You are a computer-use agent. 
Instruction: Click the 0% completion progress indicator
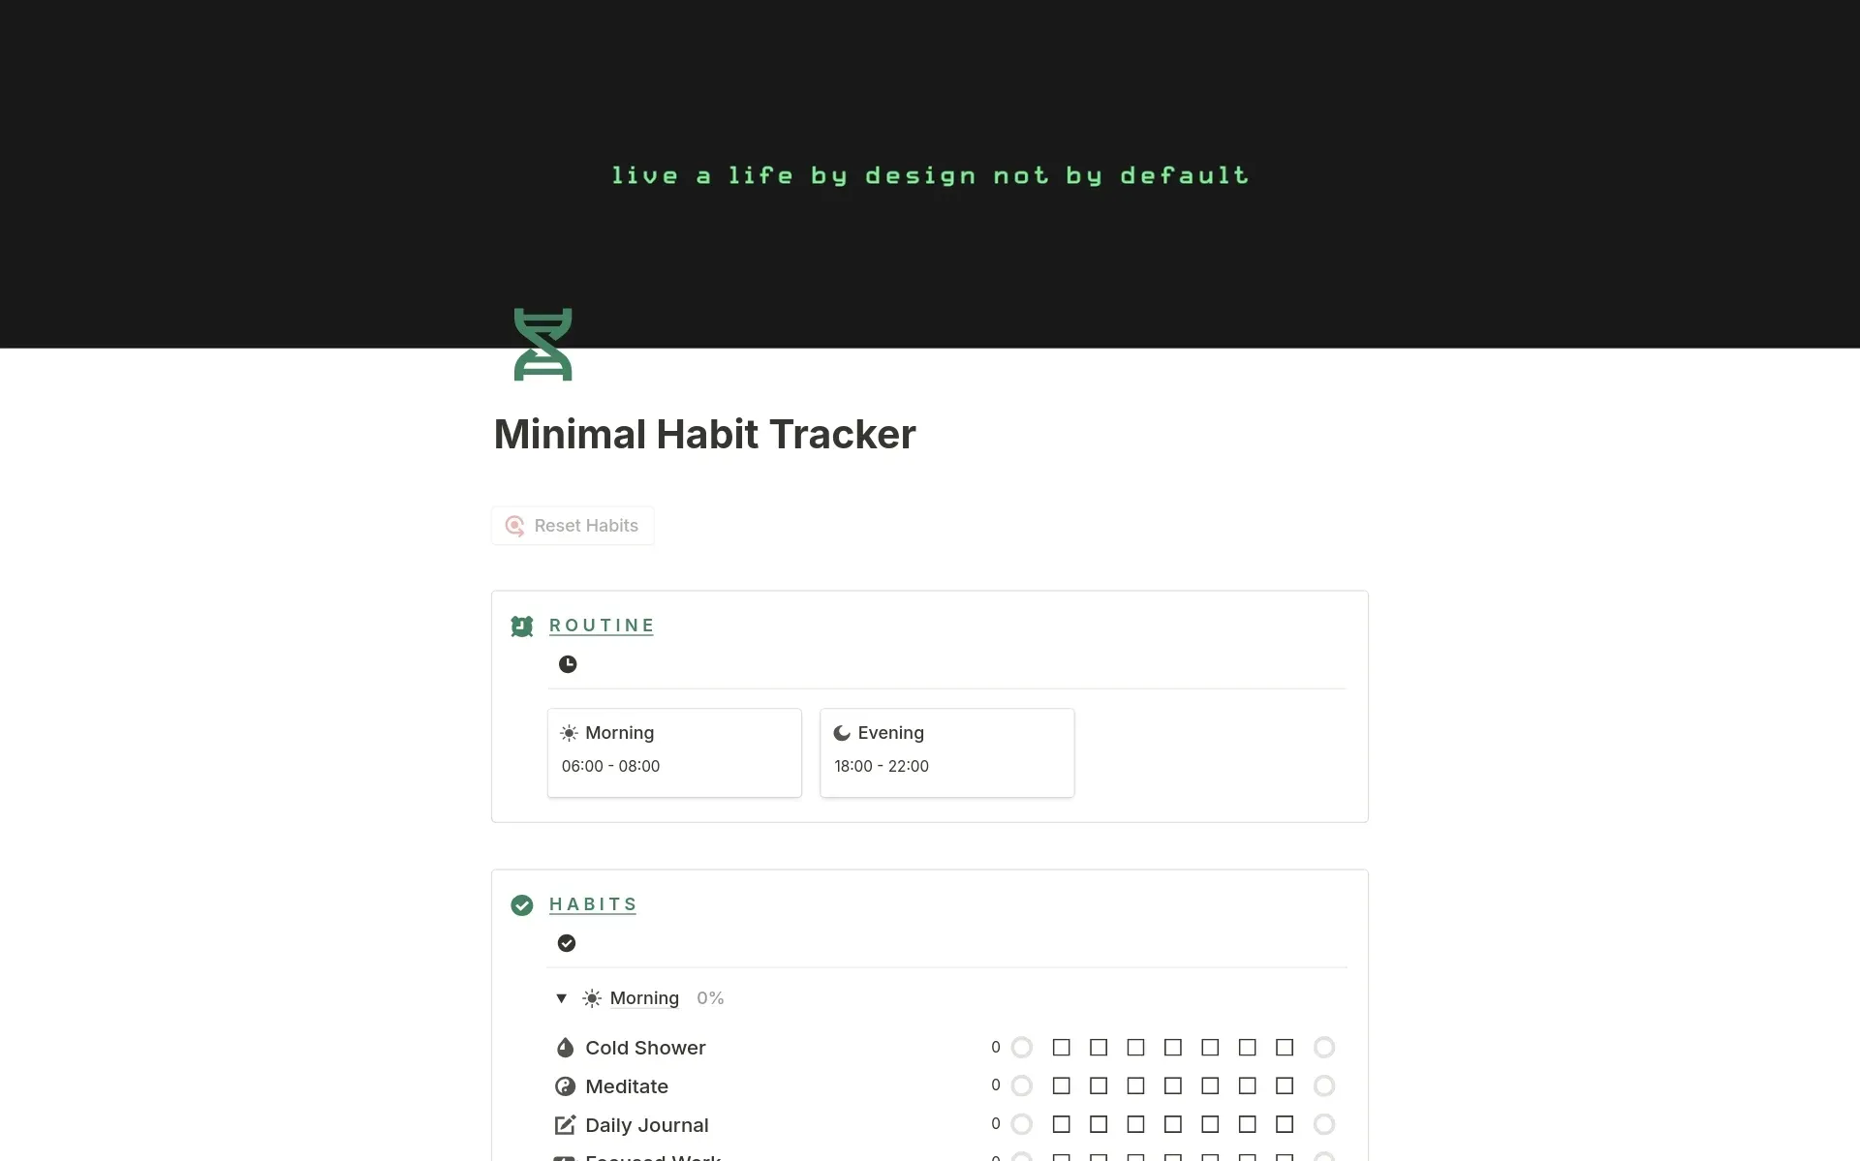tap(710, 997)
